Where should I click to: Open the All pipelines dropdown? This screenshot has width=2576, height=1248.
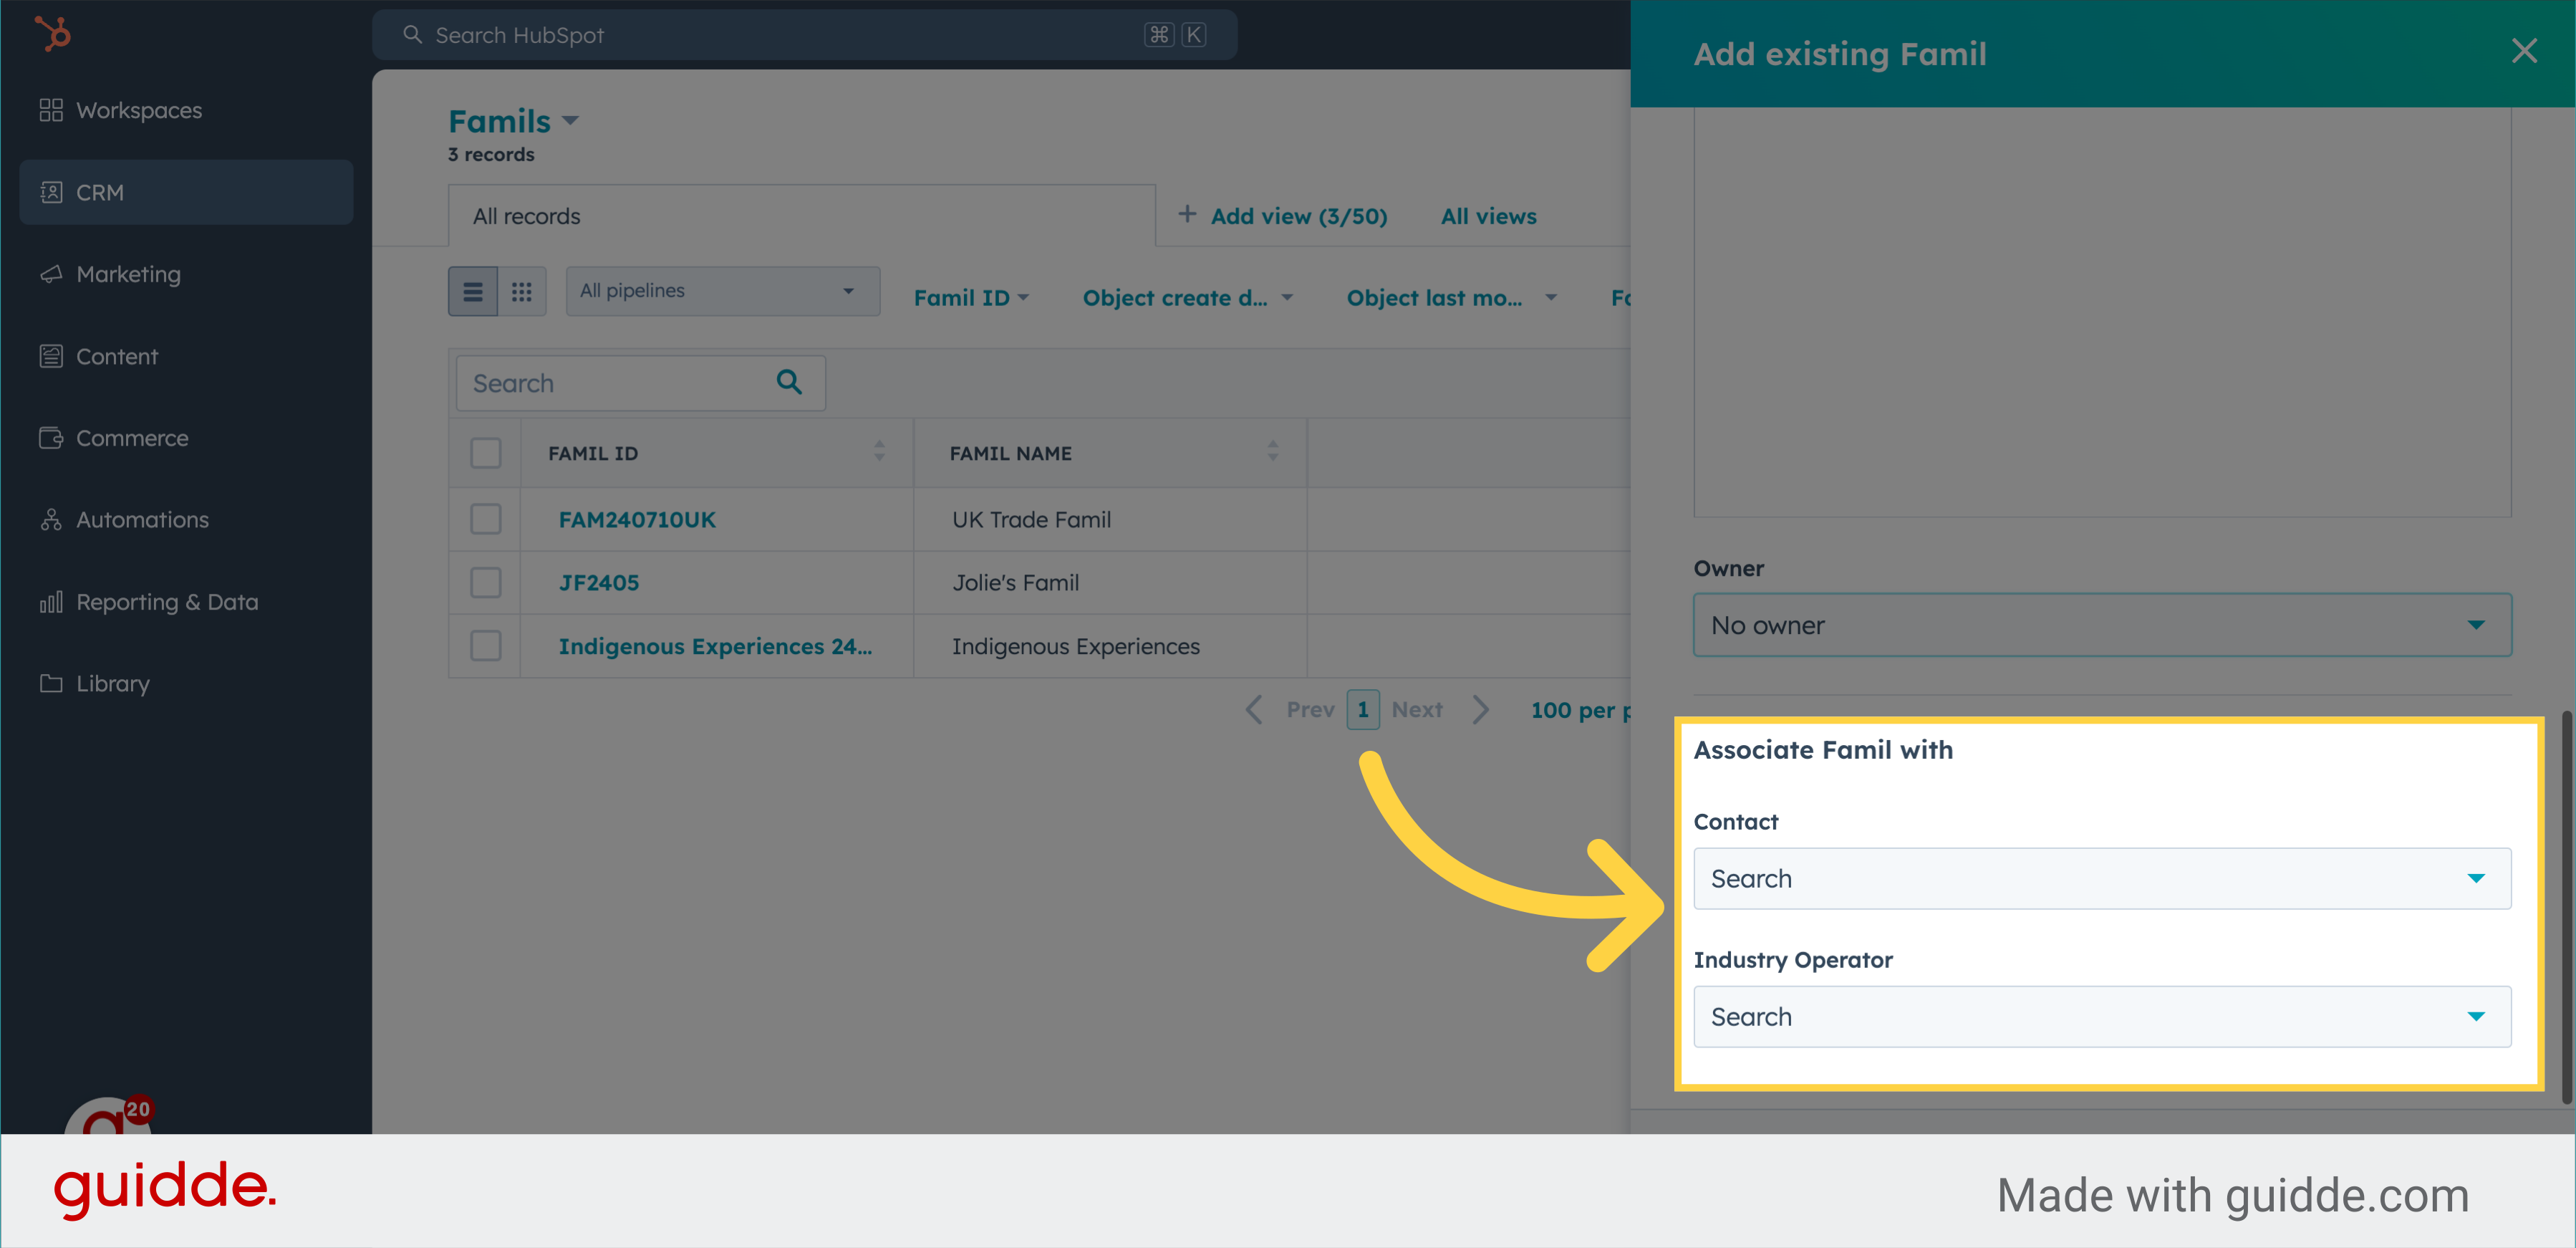click(x=722, y=291)
